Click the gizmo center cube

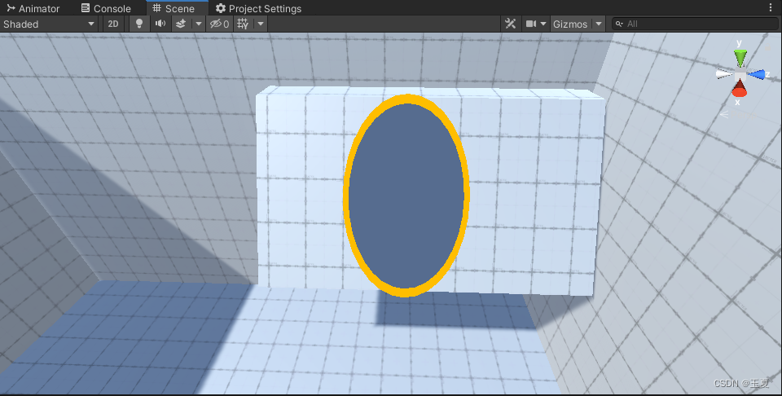point(740,74)
